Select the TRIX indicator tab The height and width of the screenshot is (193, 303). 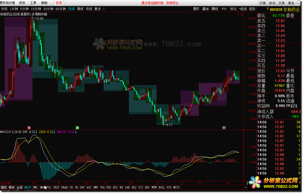tap(56, 187)
